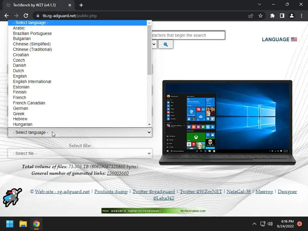Click the browser forward arrow

click(x=16, y=16)
